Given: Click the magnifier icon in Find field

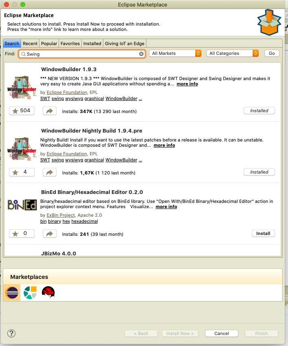Looking at the screenshot, I should (x=24, y=54).
